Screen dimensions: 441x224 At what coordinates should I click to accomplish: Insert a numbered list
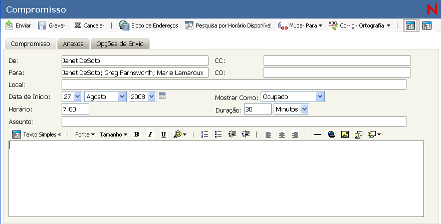205,134
